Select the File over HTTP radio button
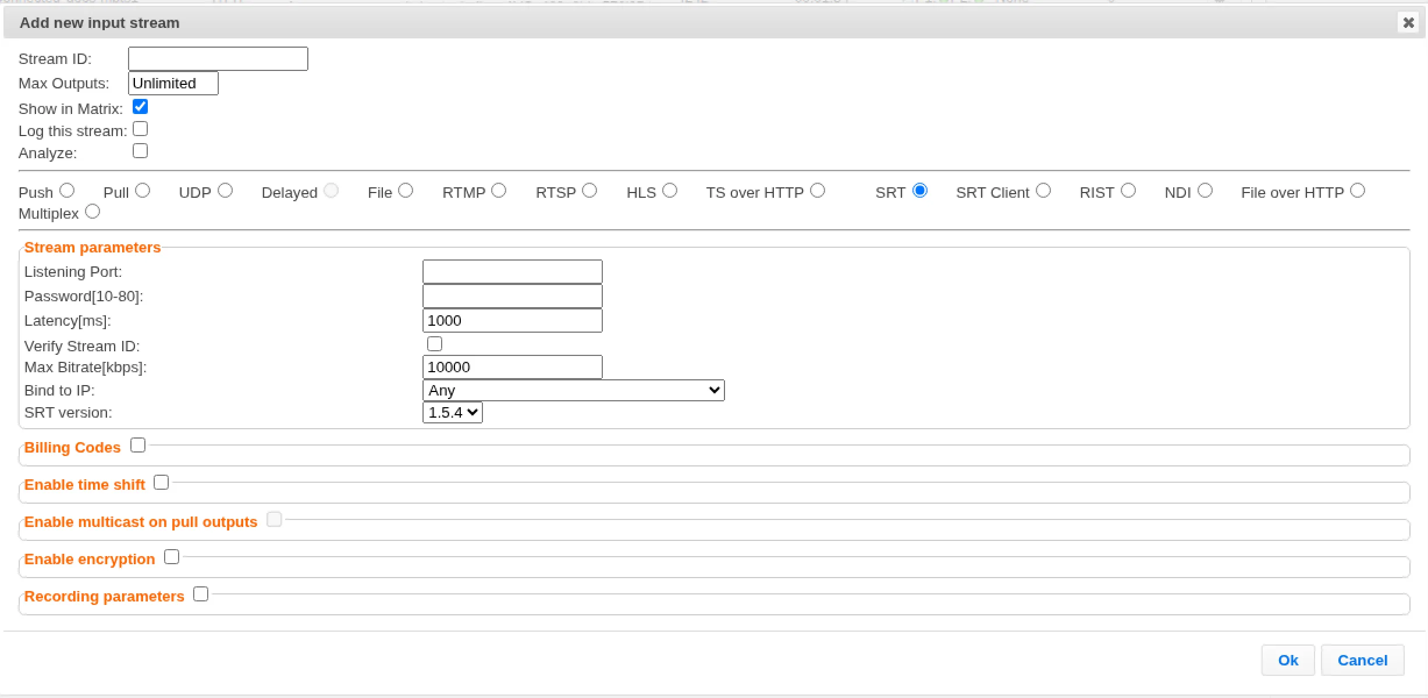 (1358, 190)
